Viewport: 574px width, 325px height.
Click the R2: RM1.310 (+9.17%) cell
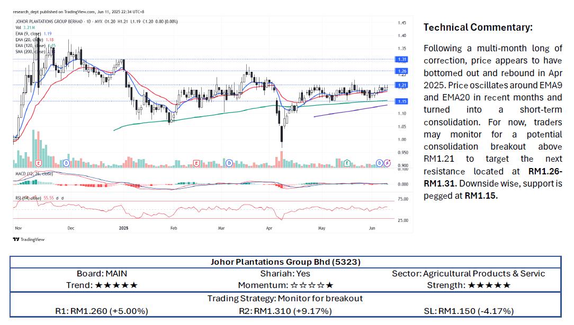pos(285,311)
